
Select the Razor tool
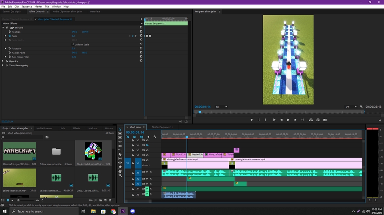(120, 154)
